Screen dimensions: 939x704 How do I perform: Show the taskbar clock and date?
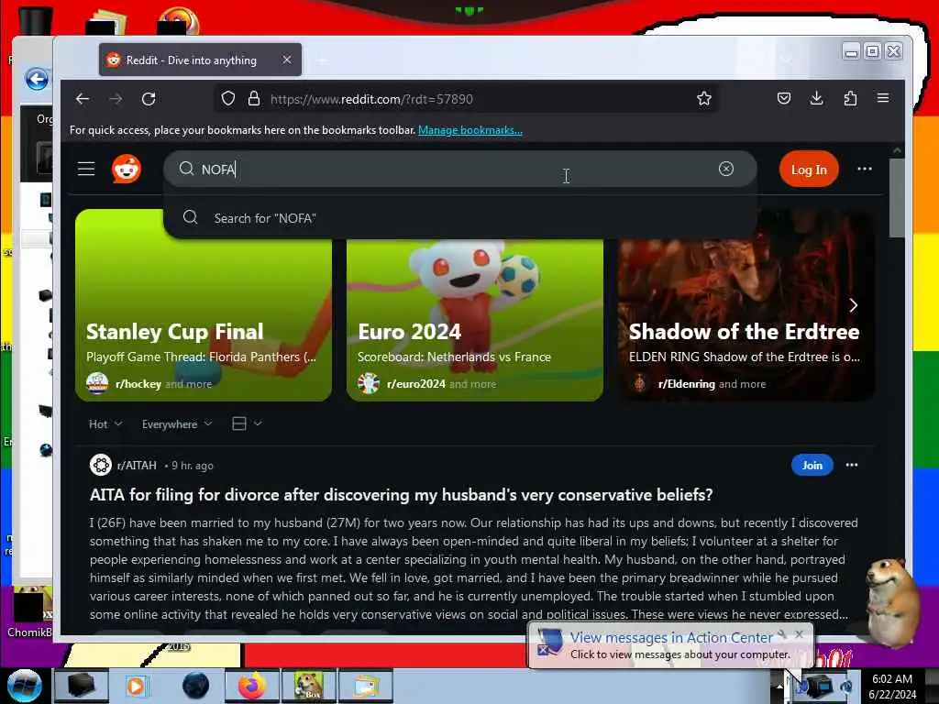pos(892,687)
